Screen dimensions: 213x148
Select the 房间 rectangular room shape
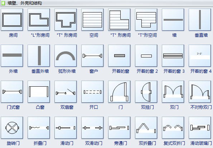tap(12, 20)
